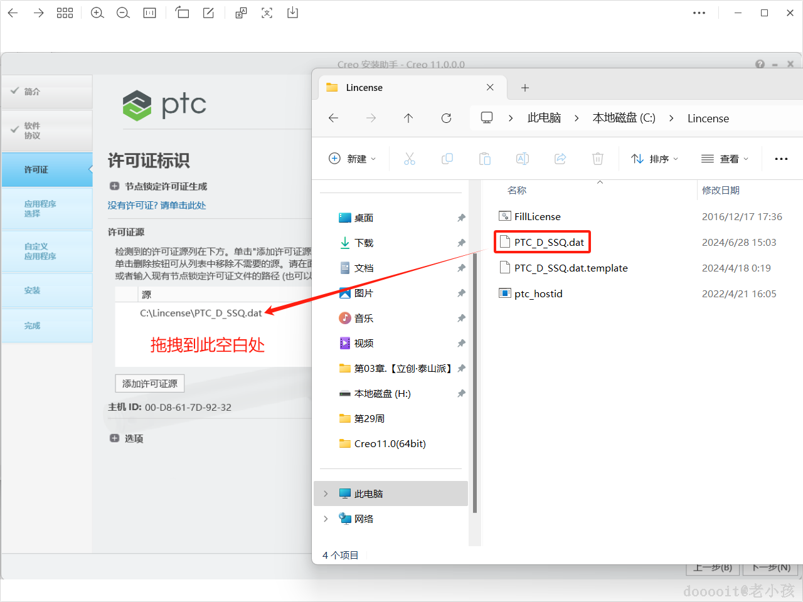Click the chevron after 此电脑 in address bar
The height and width of the screenshot is (602, 803).
(577, 118)
